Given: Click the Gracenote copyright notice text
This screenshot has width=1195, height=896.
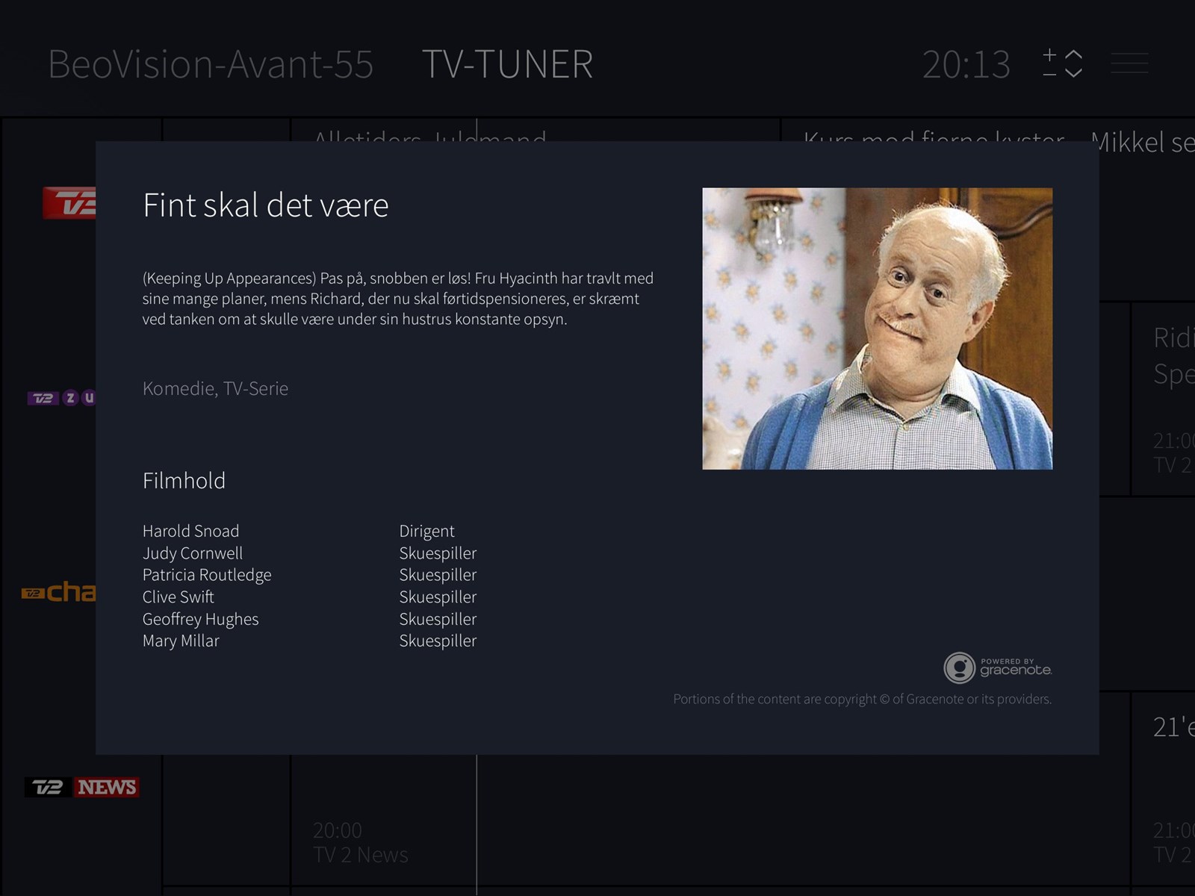Looking at the screenshot, I should pyautogui.click(x=863, y=699).
